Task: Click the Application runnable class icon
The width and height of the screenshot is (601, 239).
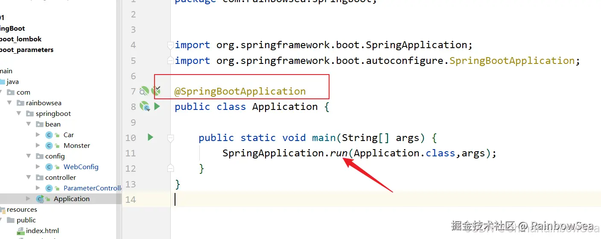Action: click(x=40, y=199)
